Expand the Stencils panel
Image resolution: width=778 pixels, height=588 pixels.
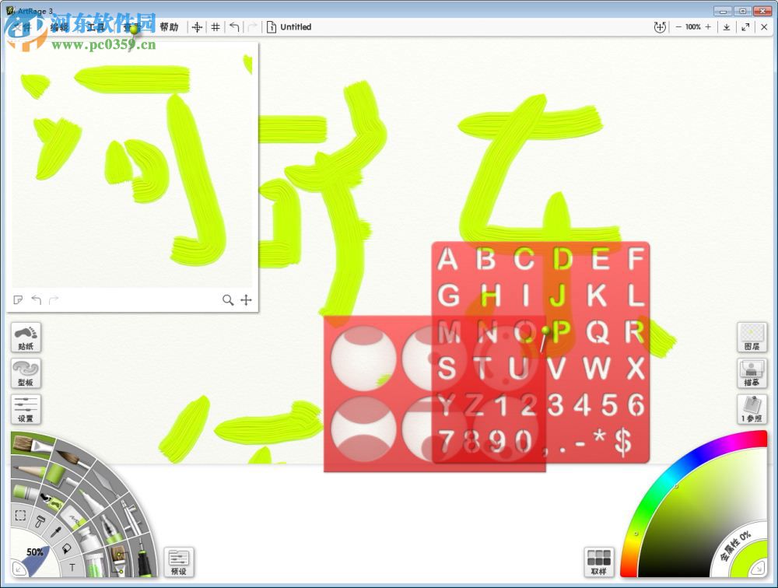coord(26,373)
